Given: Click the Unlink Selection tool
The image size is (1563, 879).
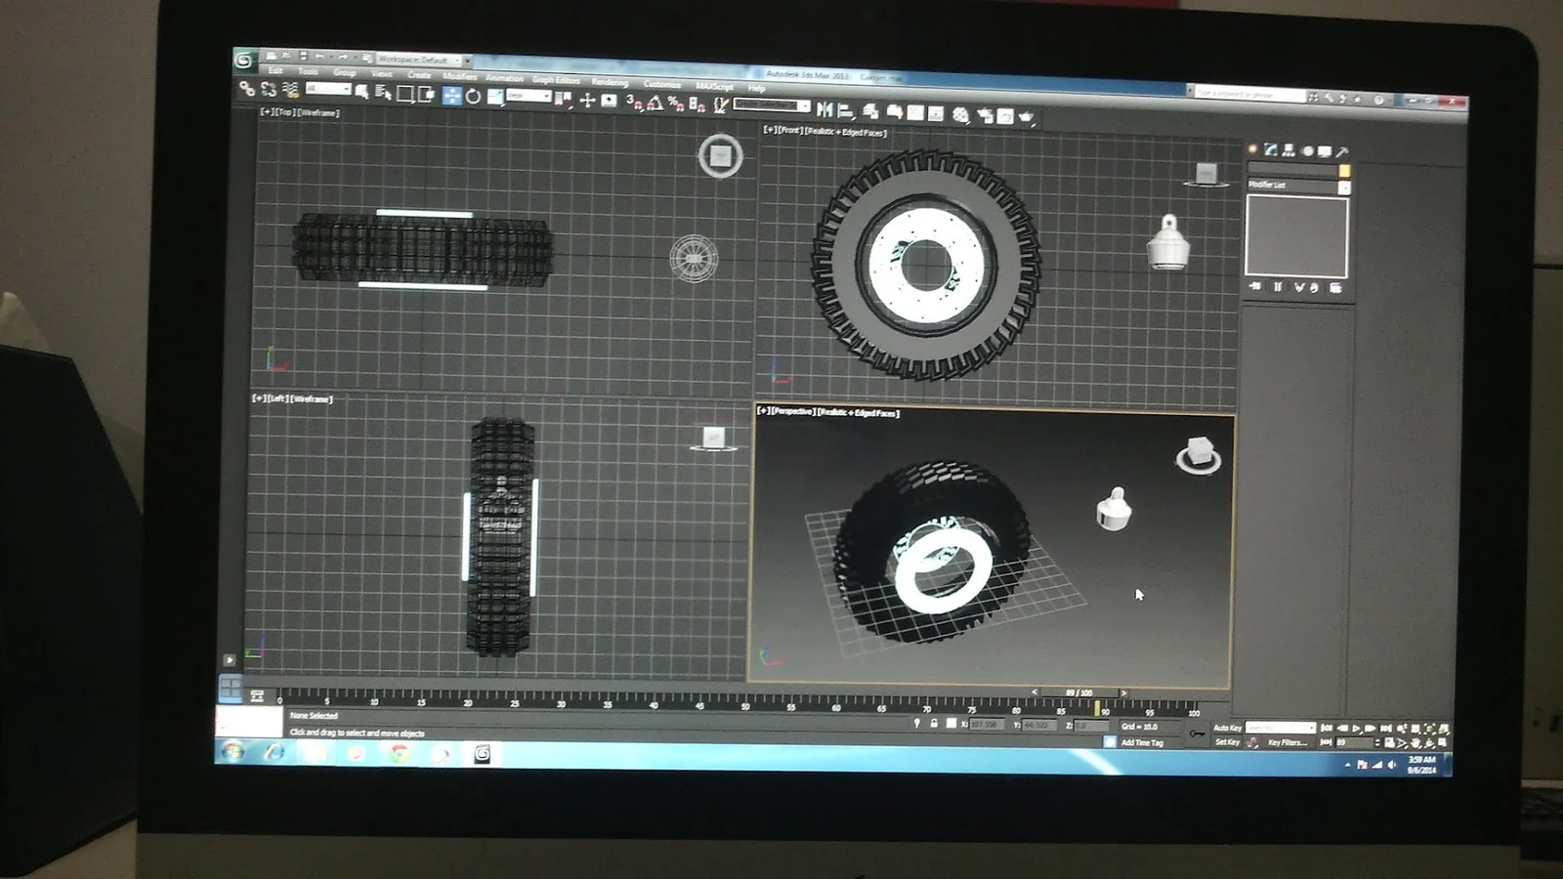Looking at the screenshot, I should tap(269, 90).
